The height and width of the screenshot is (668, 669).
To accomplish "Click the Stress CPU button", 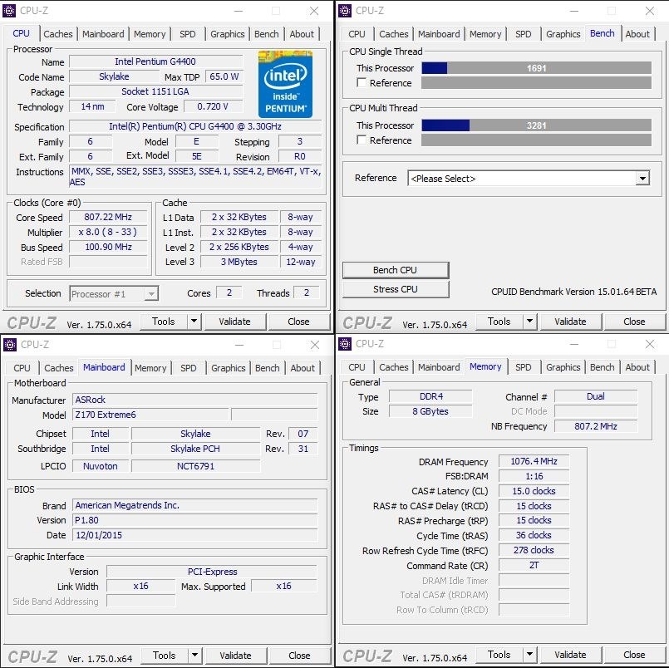I will point(395,289).
